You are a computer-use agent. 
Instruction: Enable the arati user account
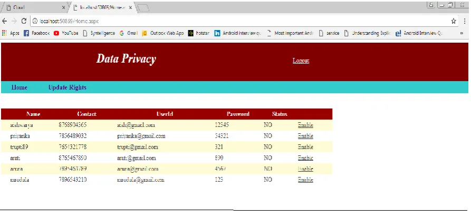point(305,158)
